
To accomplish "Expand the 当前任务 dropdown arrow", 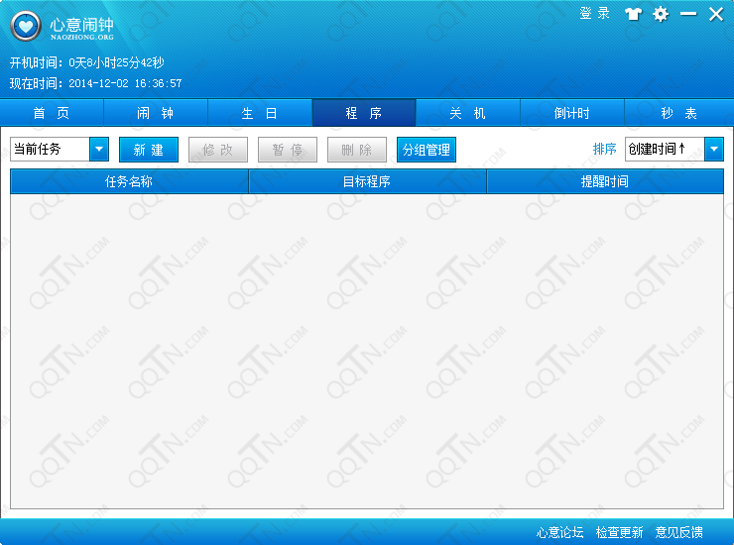I will pyautogui.click(x=99, y=149).
